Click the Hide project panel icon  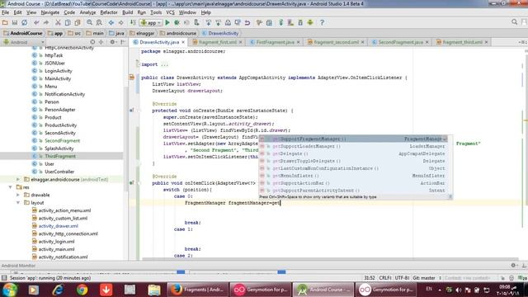click(123, 42)
